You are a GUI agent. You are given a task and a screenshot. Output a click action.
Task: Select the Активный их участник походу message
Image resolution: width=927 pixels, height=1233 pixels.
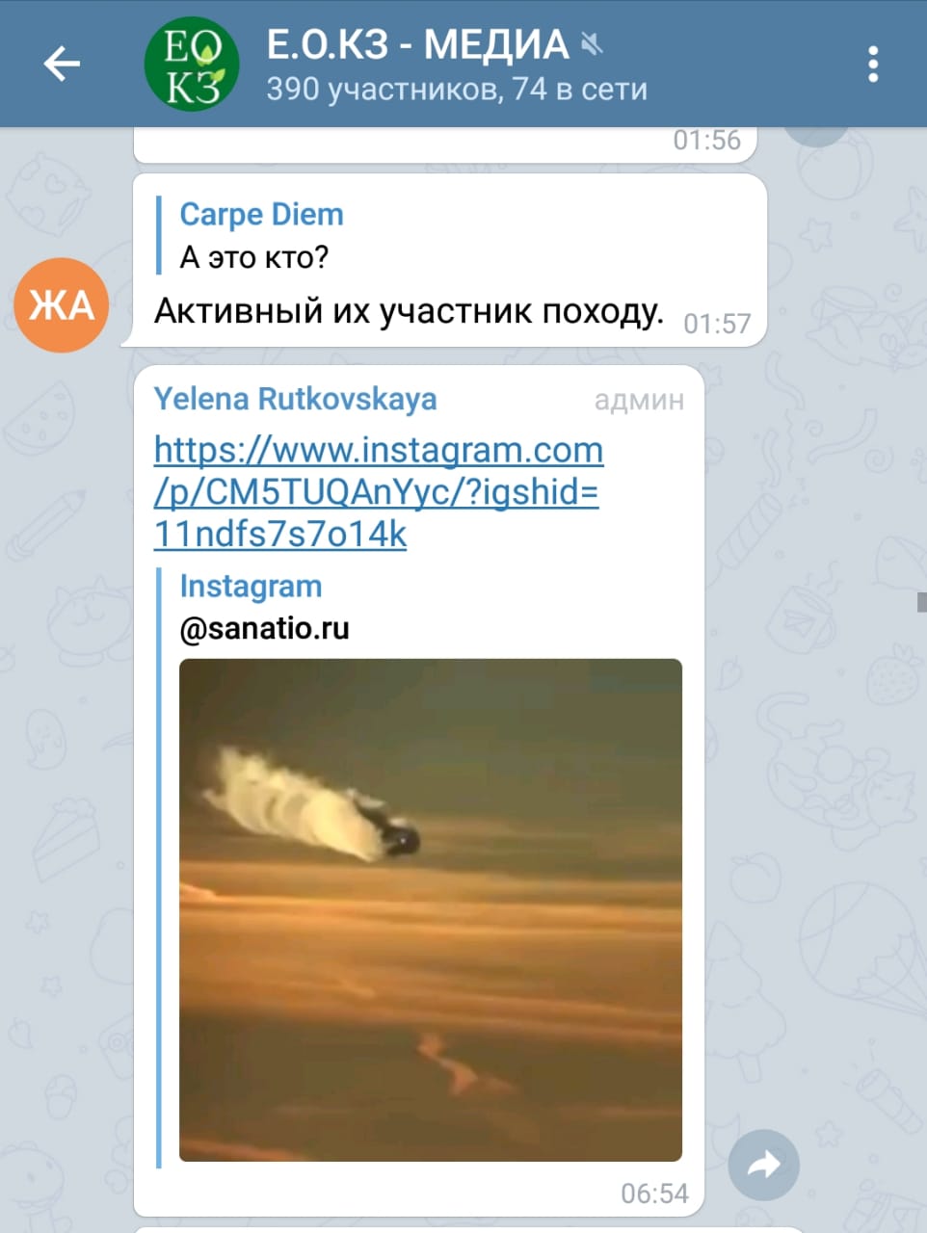[x=409, y=311]
